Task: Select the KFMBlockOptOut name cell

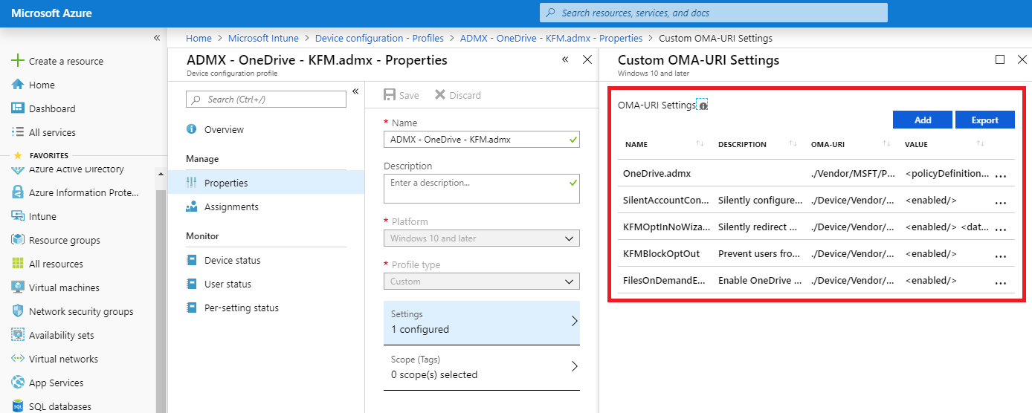Action: click(x=661, y=254)
